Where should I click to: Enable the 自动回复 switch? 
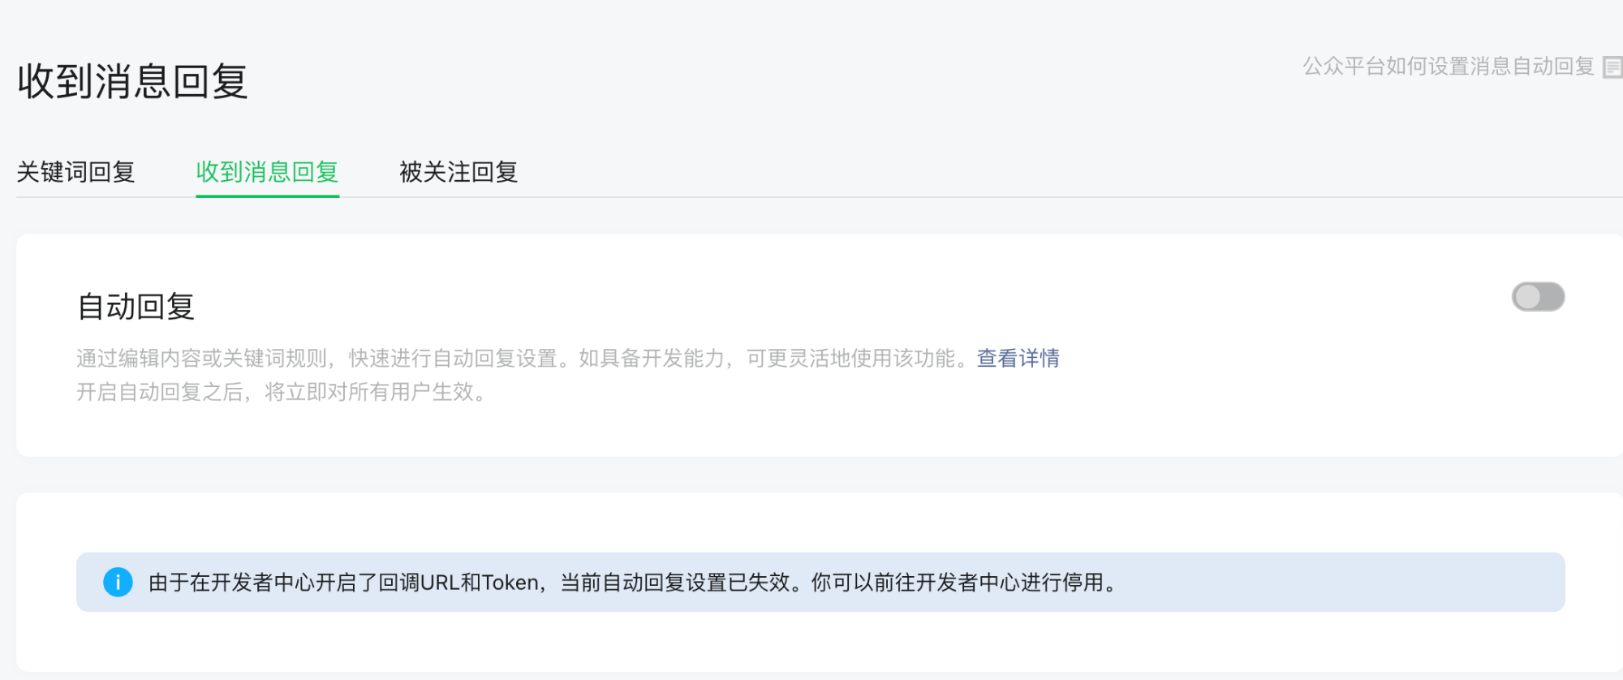coord(1537,297)
